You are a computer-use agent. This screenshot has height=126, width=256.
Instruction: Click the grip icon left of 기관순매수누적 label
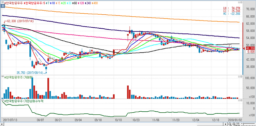click(x=3, y=100)
